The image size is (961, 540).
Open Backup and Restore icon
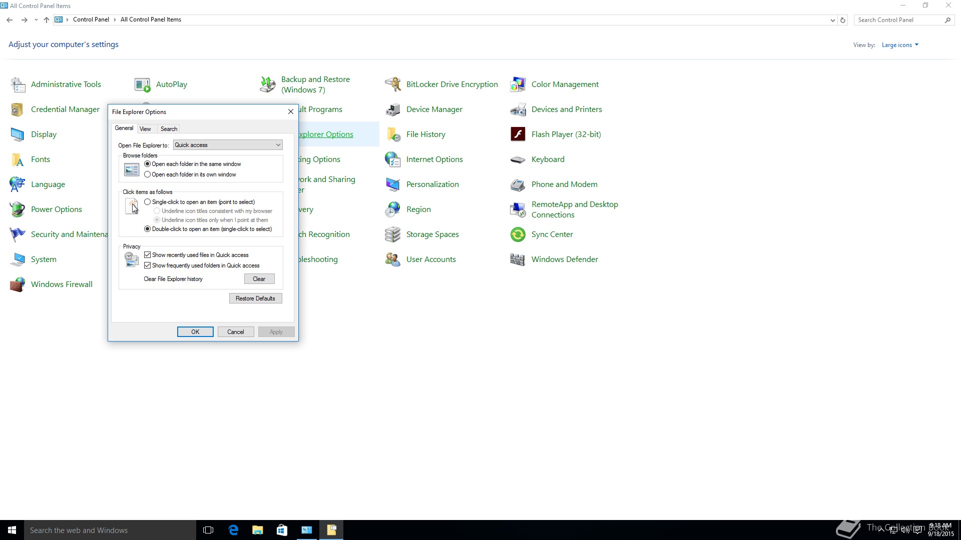268,84
